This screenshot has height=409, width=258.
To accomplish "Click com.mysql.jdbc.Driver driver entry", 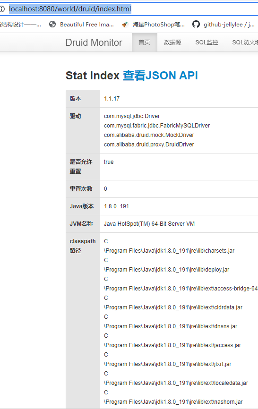I will click(132, 116).
